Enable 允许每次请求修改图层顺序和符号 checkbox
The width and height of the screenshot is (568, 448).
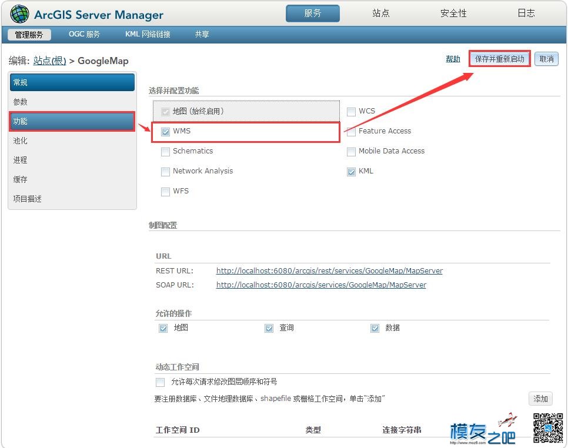[x=160, y=382]
